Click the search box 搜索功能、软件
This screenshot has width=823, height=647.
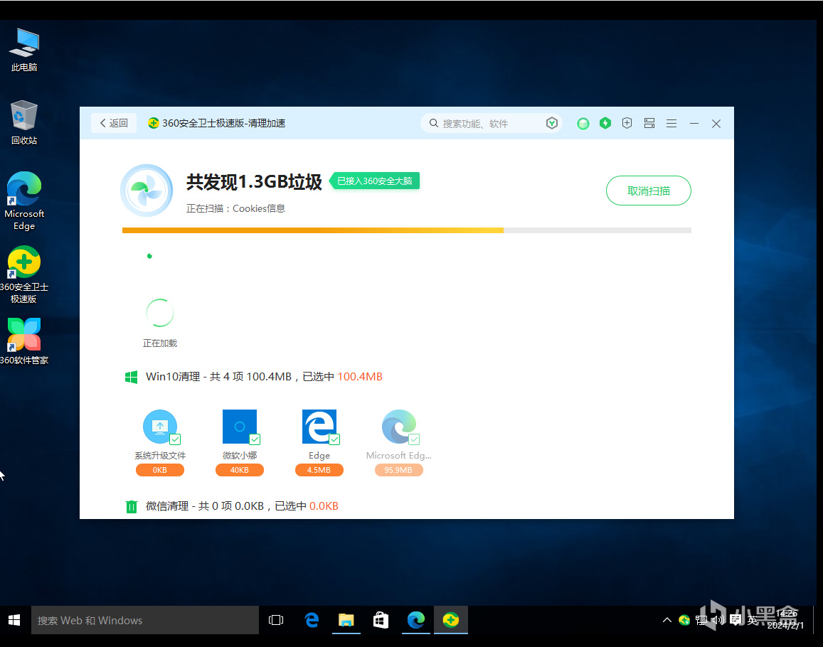click(x=491, y=123)
